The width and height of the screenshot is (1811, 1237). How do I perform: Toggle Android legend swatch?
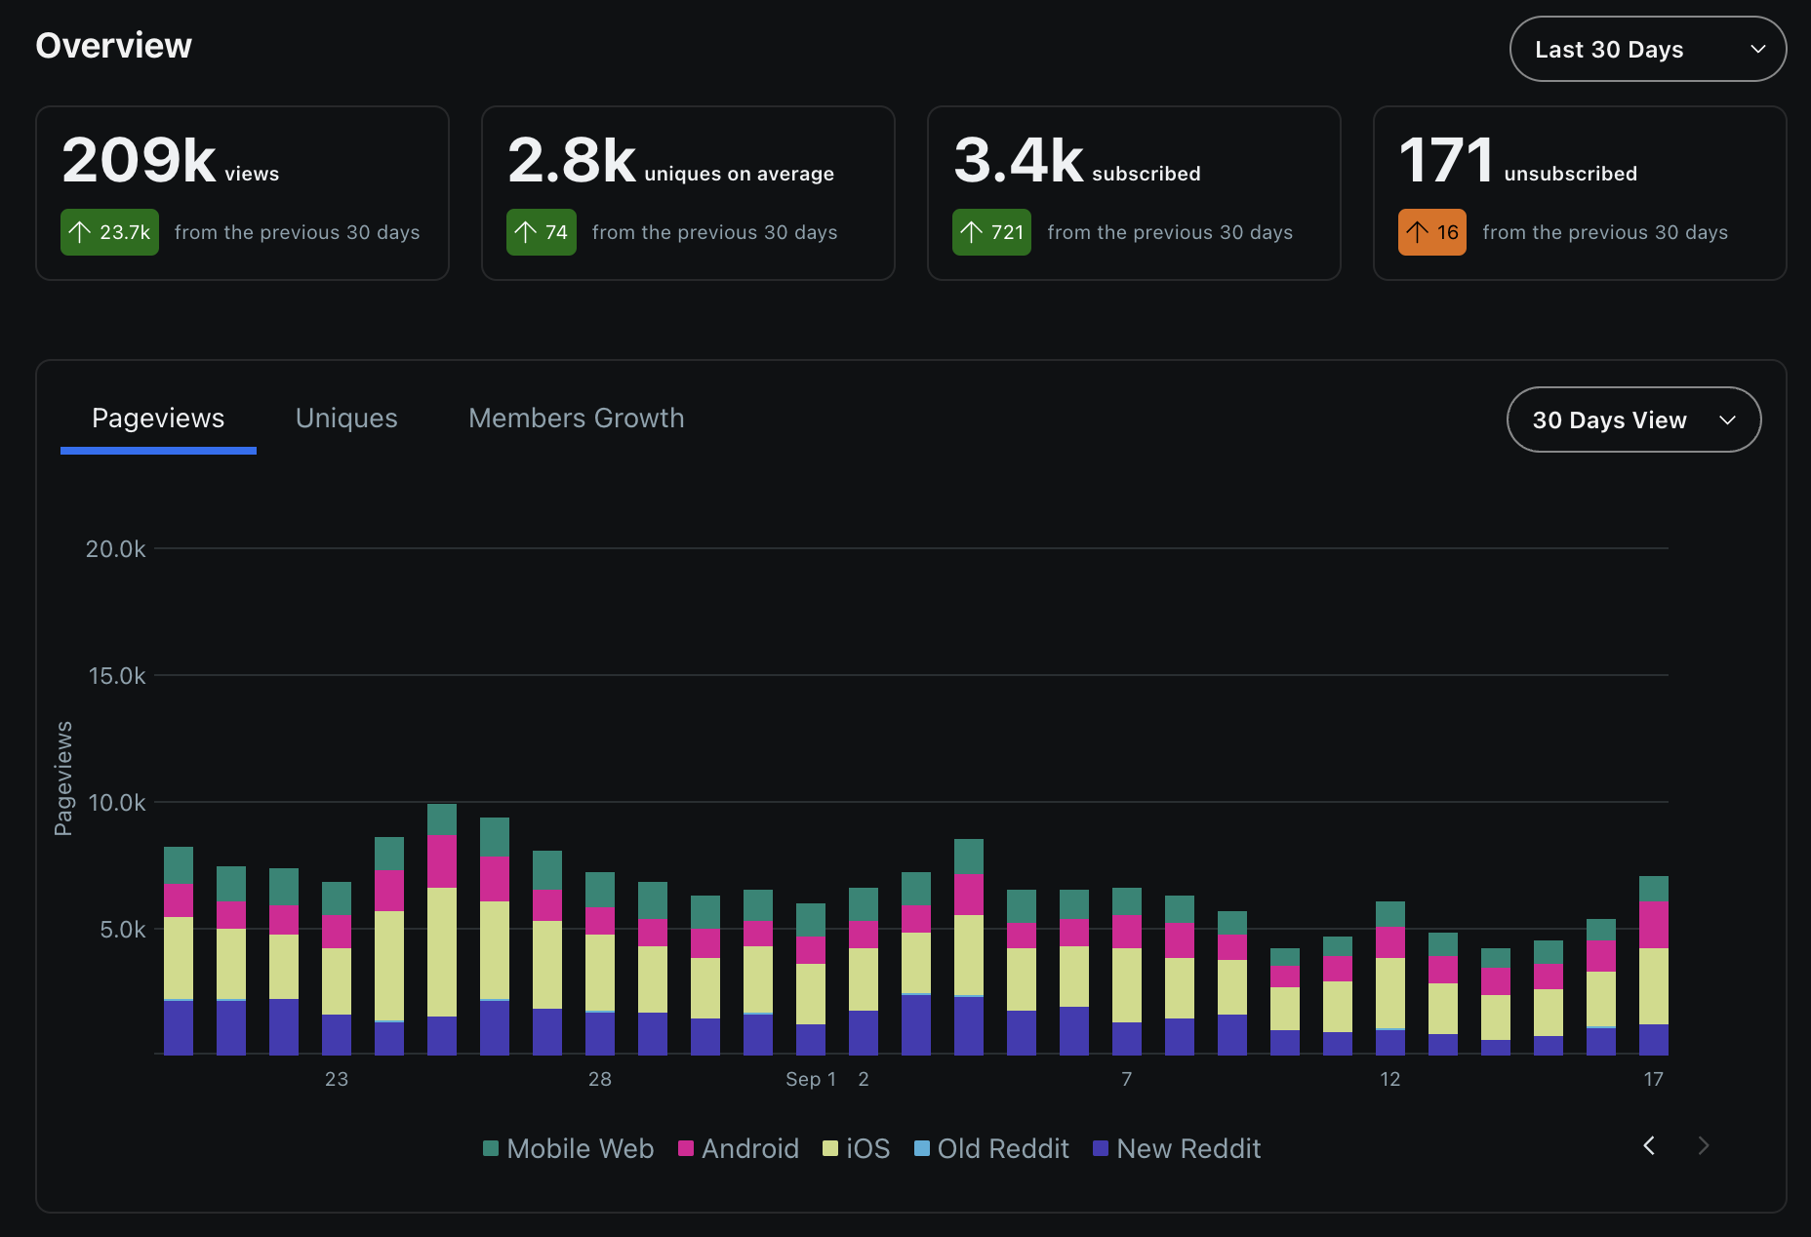pos(686,1148)
